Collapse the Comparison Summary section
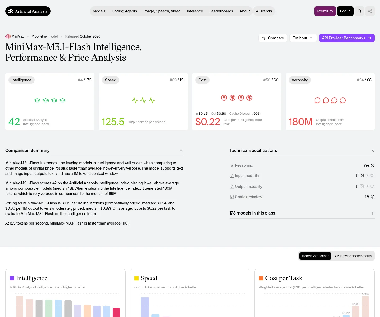 pos(181,151)
